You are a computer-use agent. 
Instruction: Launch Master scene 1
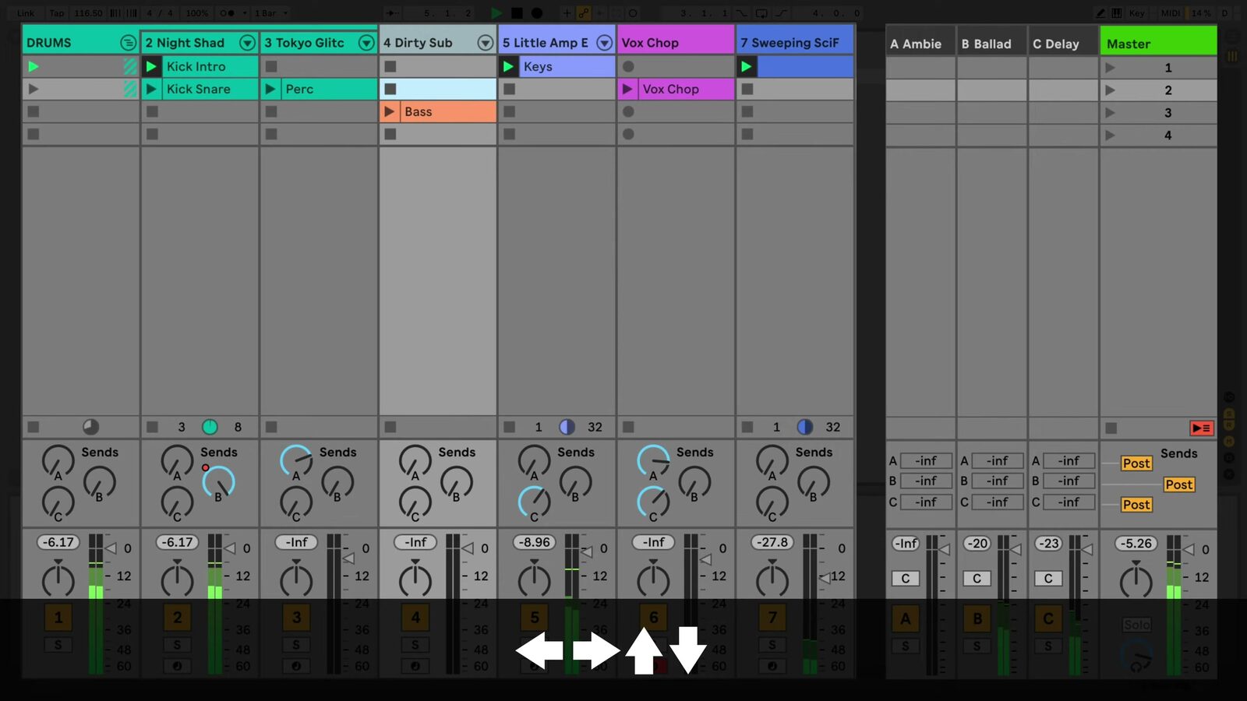[x=1111, y=68]
